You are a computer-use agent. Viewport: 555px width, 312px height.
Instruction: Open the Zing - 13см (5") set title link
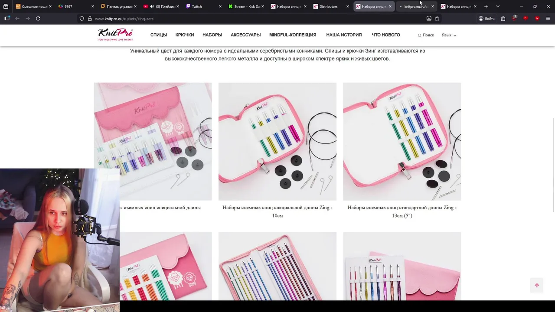click(402, 211)
